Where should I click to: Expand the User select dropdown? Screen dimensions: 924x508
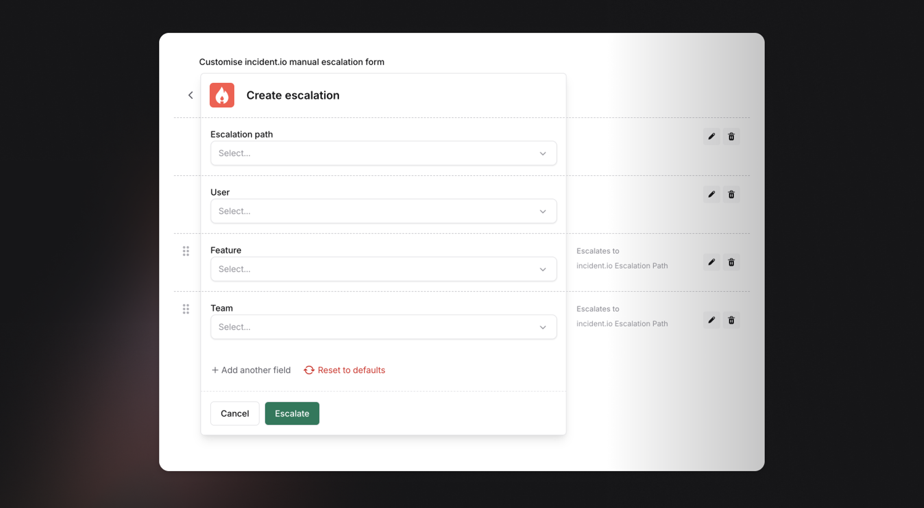pos(383,211)
